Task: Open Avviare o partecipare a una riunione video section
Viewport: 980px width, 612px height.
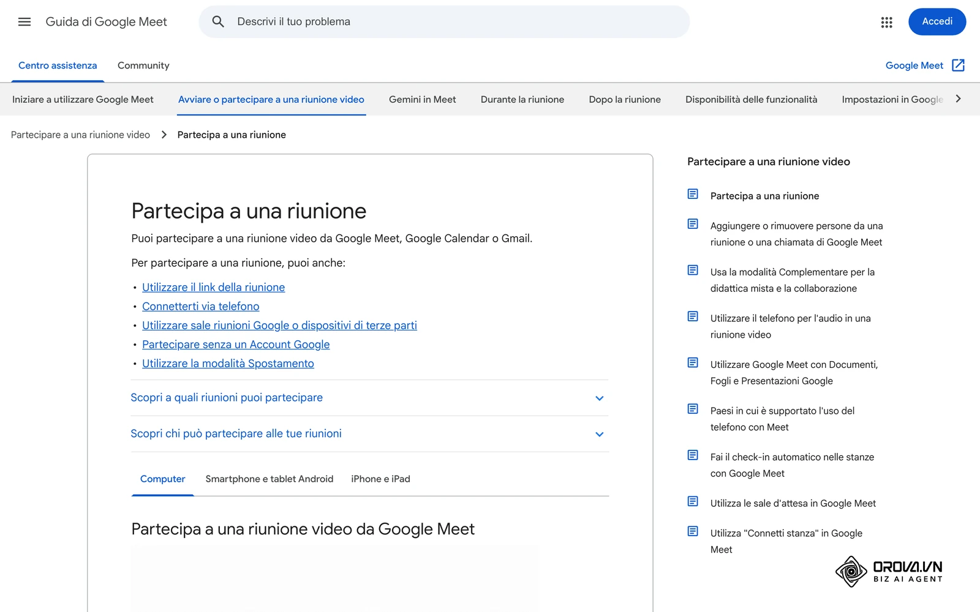Action: [x=271, y=100]
